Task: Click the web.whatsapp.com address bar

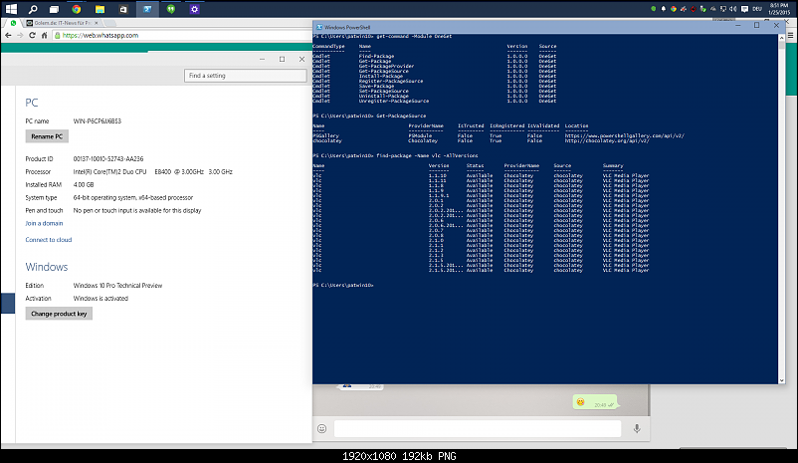Action: coord(183,35)
